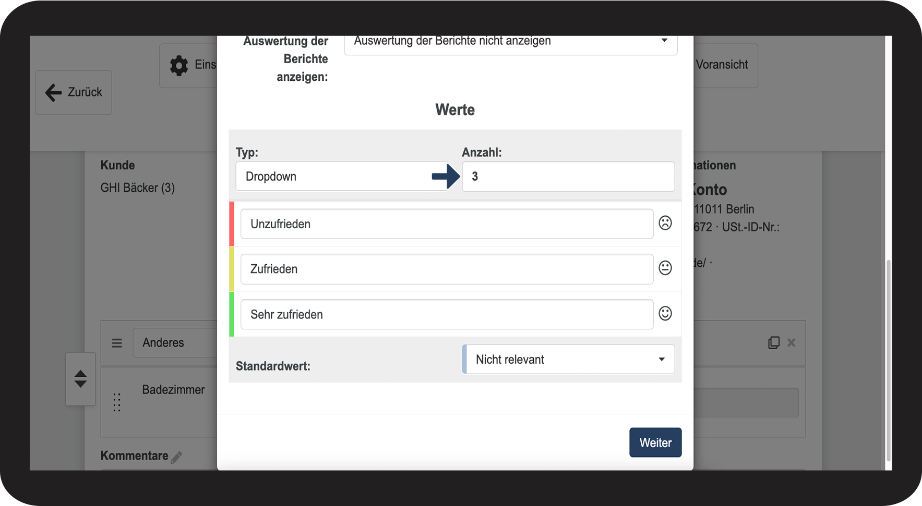The height and width of the screenshot is (506, 922).
Task: Click the duplicate icon in Anderes row
Action: point(774,342)
